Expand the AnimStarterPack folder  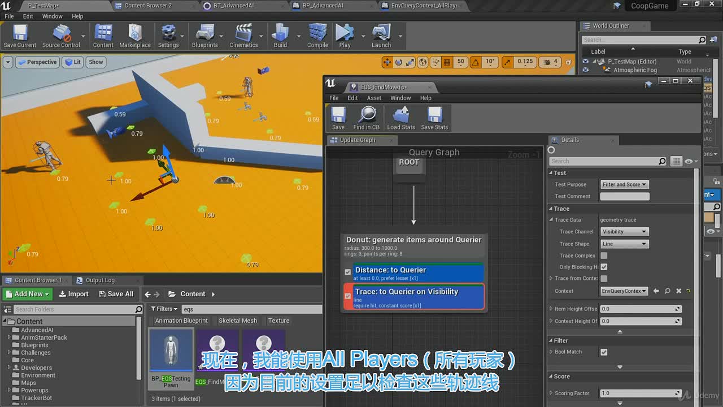(x=10, y=337)
